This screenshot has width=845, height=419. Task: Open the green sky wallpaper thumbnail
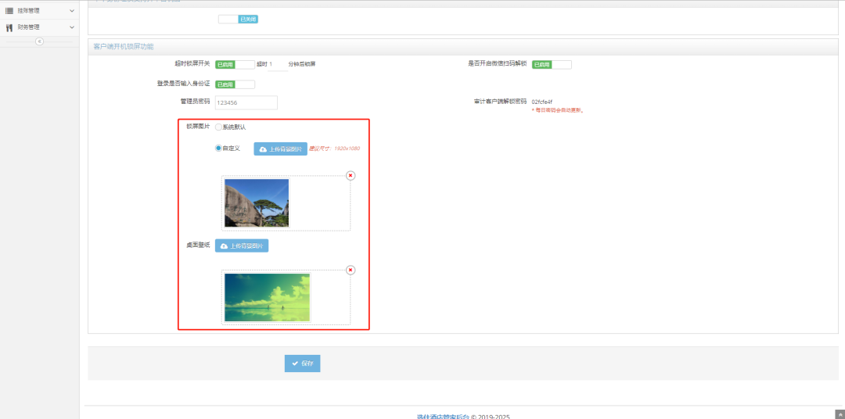pyautogui.click(x=268, y=297)
